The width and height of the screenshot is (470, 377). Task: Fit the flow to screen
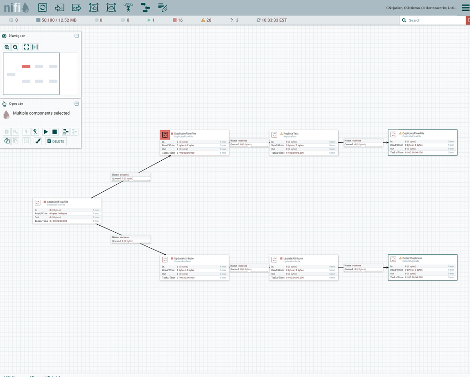pos(26,47)
